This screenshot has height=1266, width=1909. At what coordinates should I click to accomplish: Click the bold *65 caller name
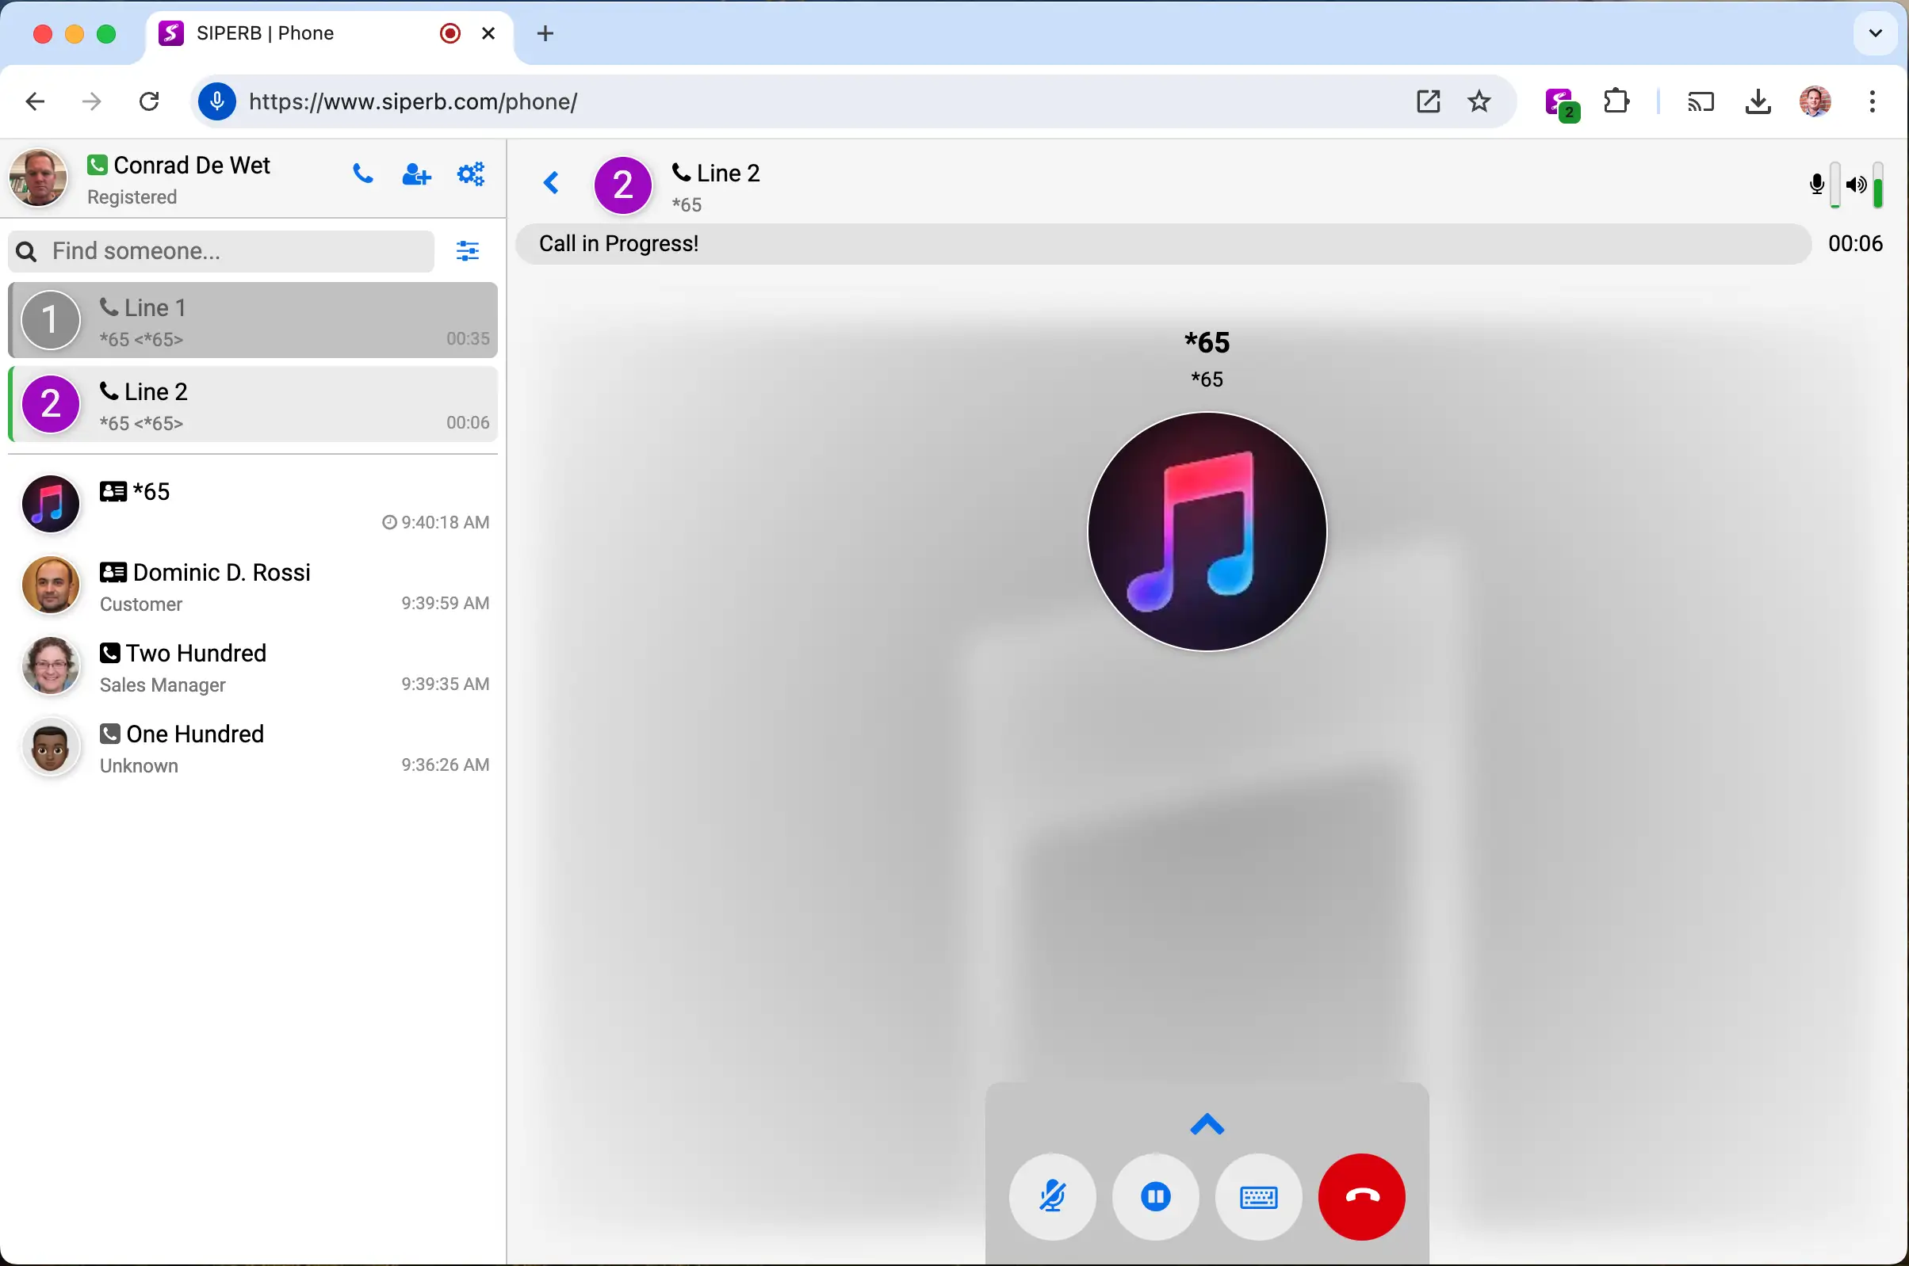click(1207, 343)
